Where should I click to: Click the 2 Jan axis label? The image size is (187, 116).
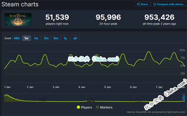point(30,87)
